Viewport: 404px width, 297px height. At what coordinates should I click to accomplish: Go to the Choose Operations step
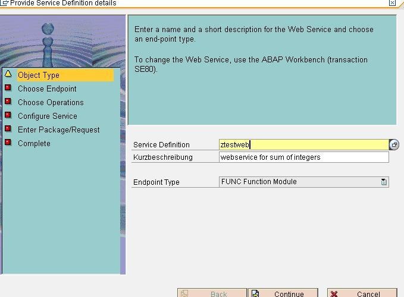[51, 102]
